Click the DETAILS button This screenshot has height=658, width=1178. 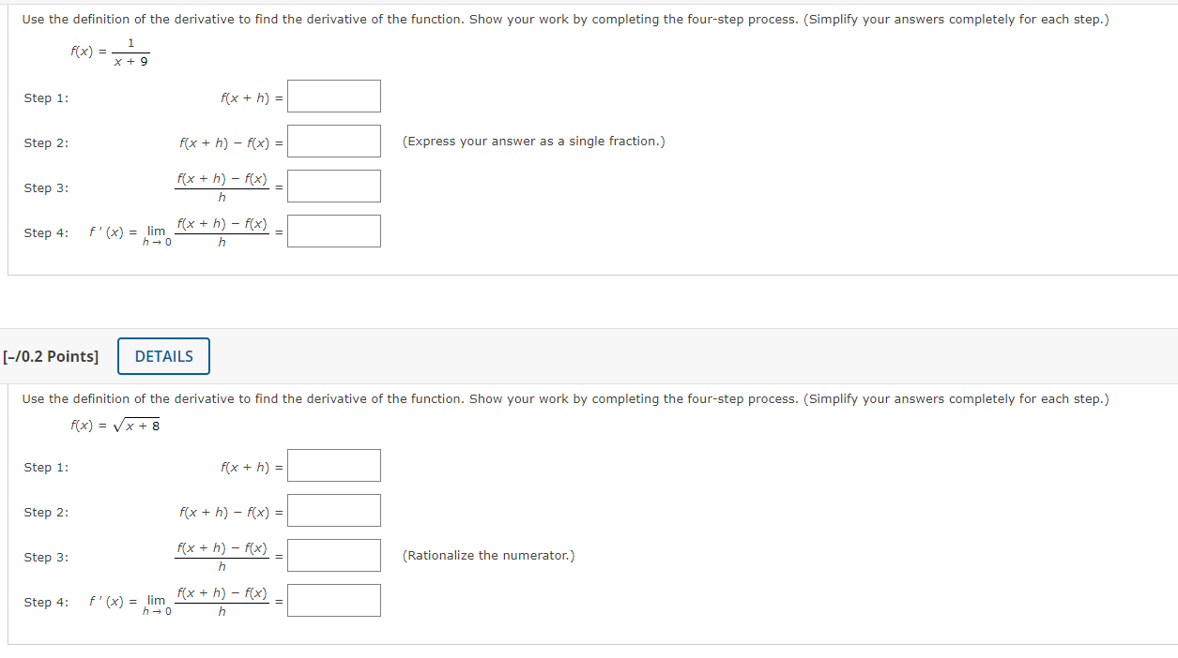coord(163,356)
